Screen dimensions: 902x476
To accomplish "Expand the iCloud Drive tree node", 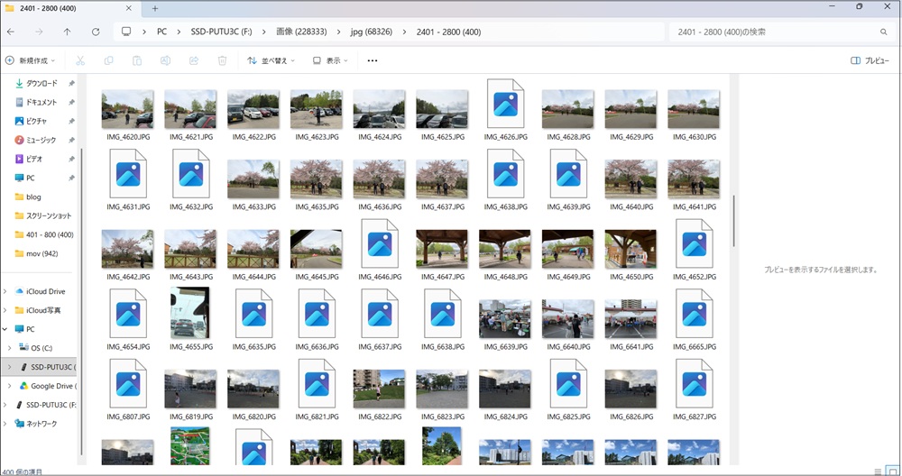I will [5, 291].
